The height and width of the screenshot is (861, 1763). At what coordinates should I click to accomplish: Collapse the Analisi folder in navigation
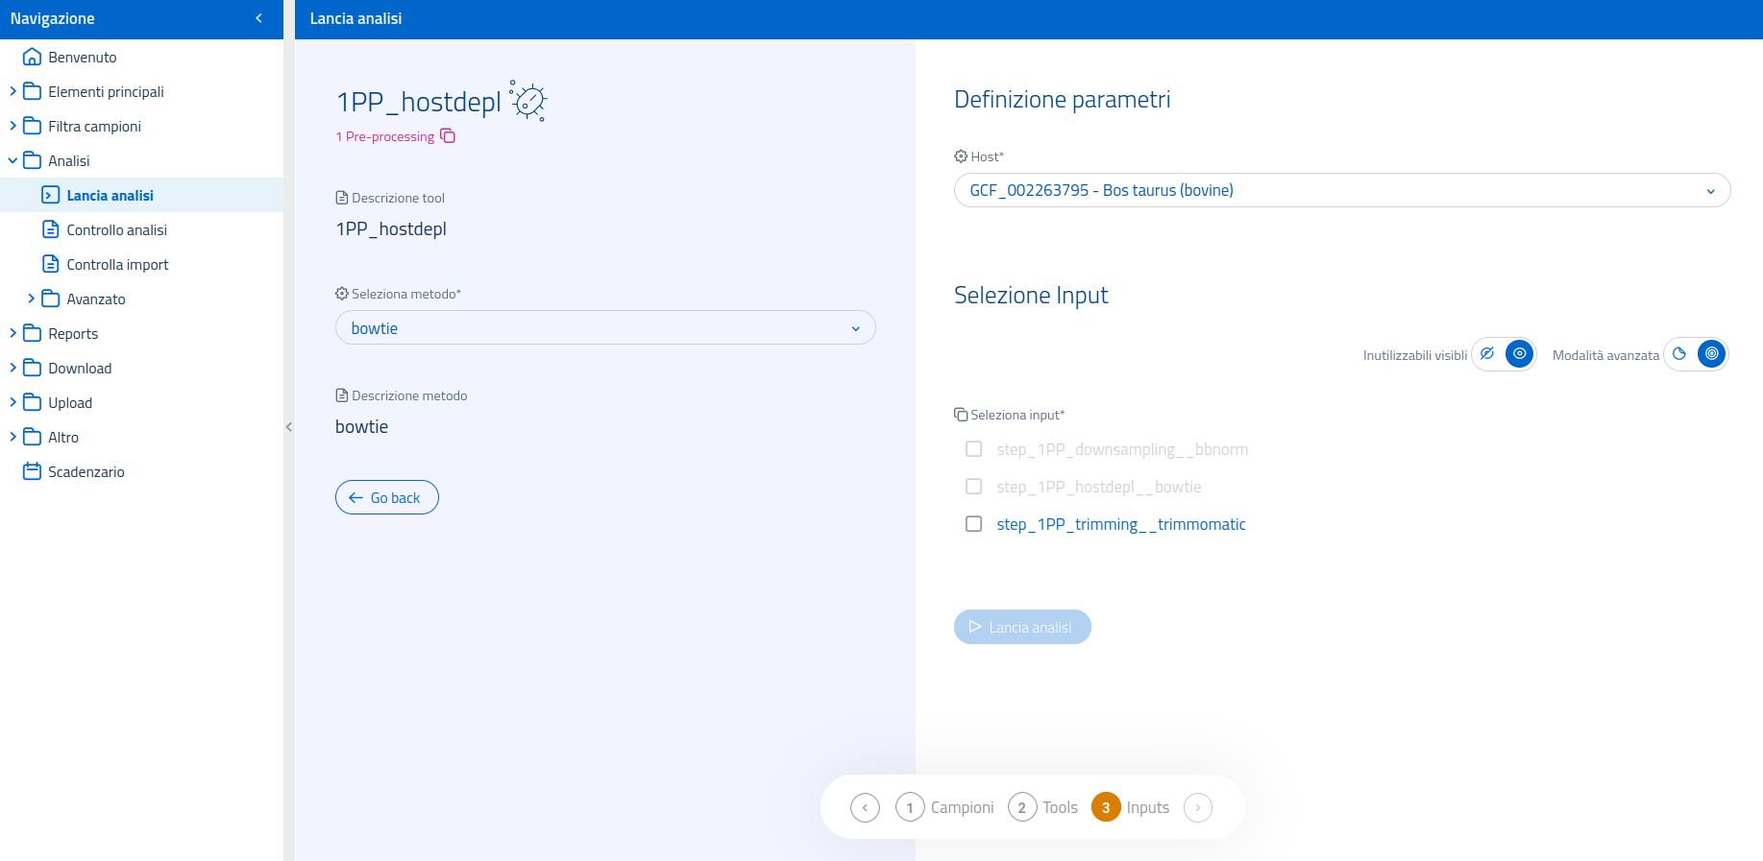tap(13, 160)
